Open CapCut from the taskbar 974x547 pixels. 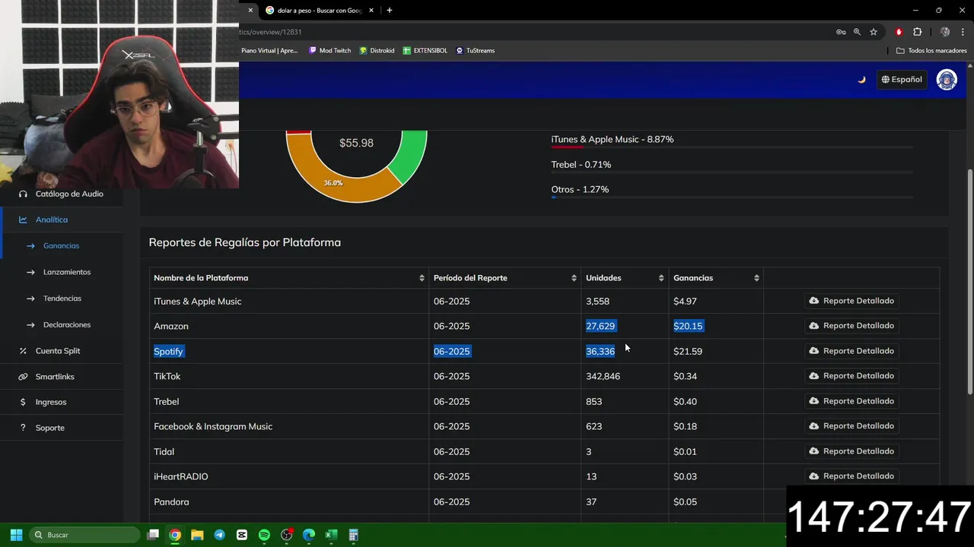(x=242, y=535)
